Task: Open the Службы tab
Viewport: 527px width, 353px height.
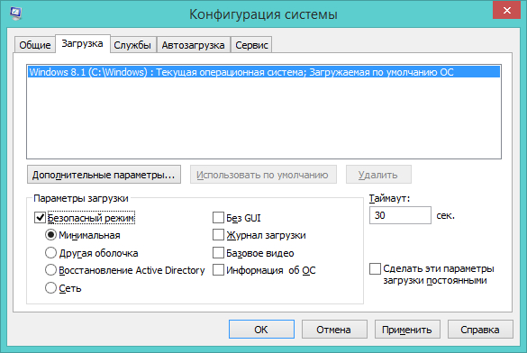Action: coord(132,45)
